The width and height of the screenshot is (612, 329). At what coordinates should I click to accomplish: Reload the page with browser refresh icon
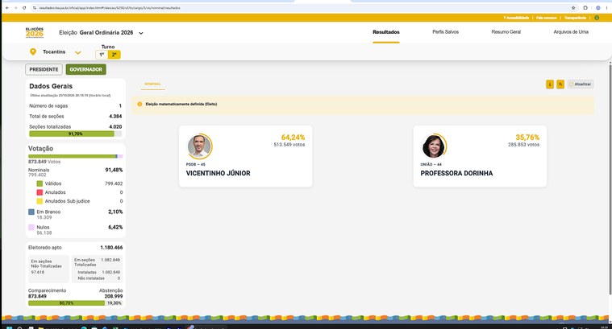(x=24, y=8)
